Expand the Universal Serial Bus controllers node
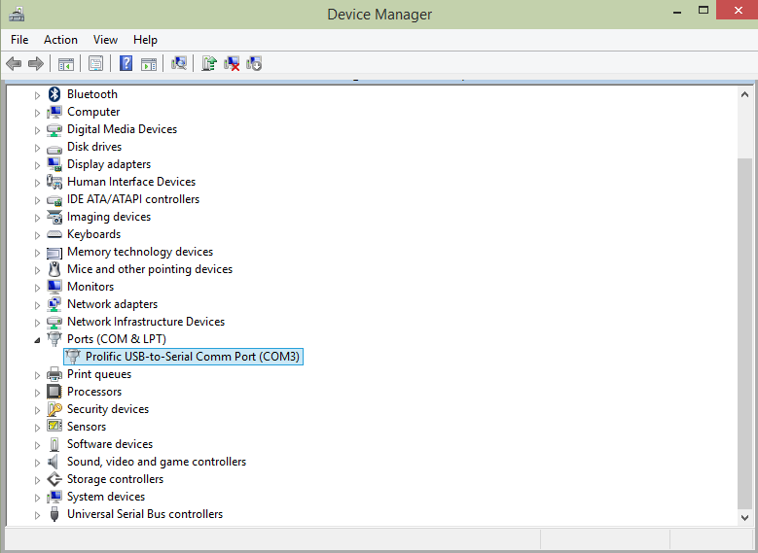Screen dimensions: 758x553 tap(38, 515)
